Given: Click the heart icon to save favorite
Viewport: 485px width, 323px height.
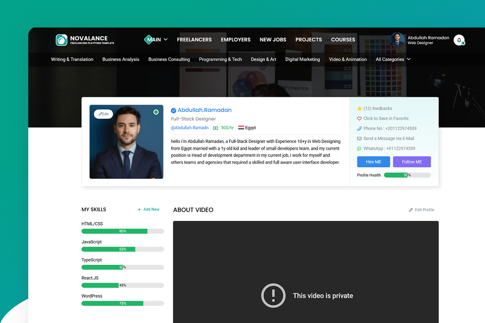Looking at the screenshot, I should tap(359, 119).
